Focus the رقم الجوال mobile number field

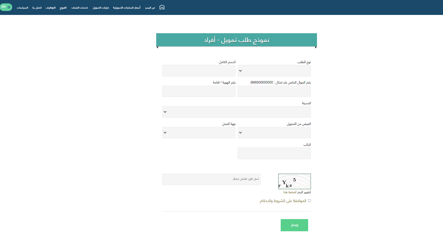tap(274, 91)
